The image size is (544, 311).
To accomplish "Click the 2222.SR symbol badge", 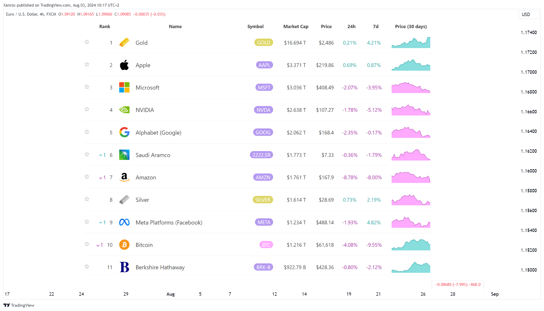I will tap(262, 155).
